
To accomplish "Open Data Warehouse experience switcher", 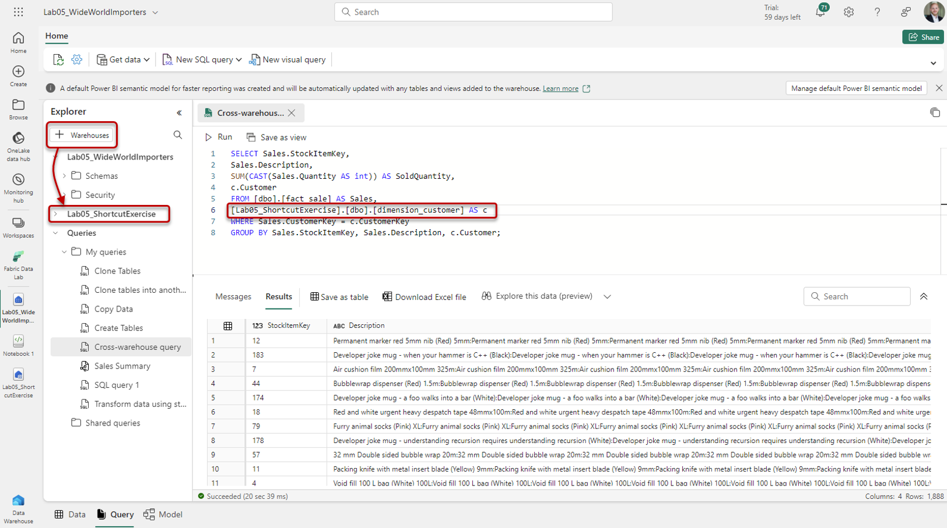I will (18, 510).
